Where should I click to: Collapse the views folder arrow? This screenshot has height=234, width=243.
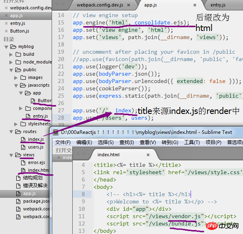11,155
